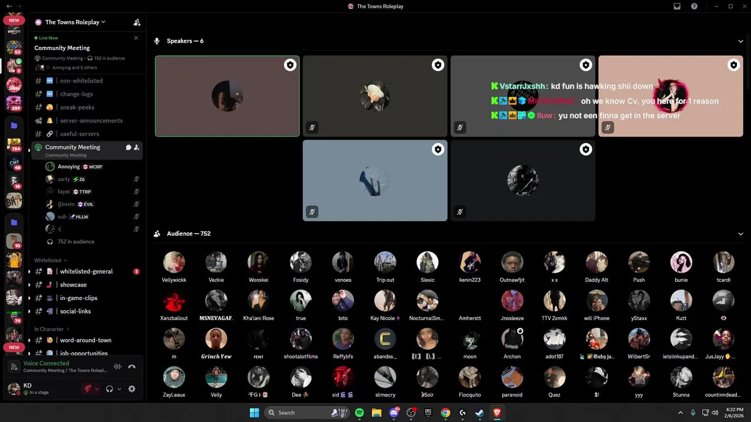Click muted mic icon on the pink speaker tile
751x422 pixels.
point(608,127)
